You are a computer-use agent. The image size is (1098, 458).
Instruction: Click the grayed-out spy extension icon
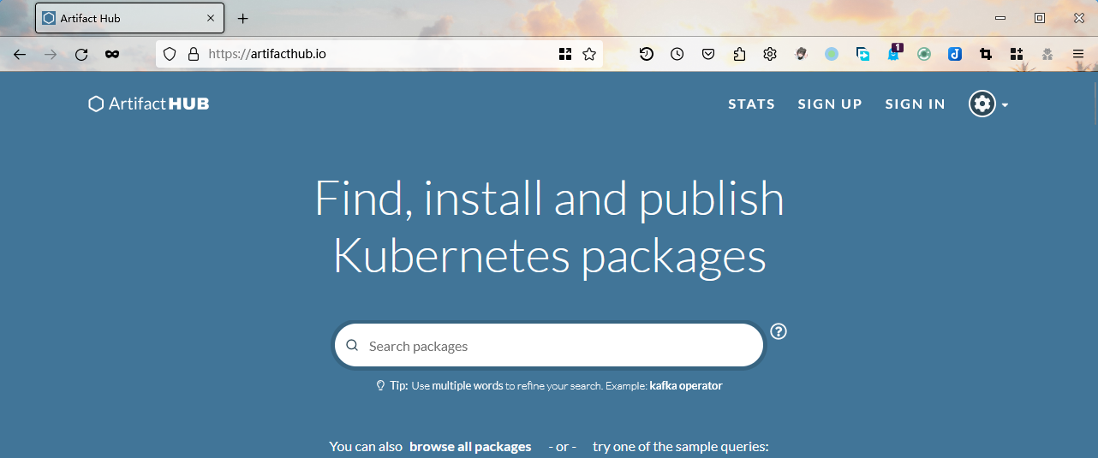point(1047,54)
